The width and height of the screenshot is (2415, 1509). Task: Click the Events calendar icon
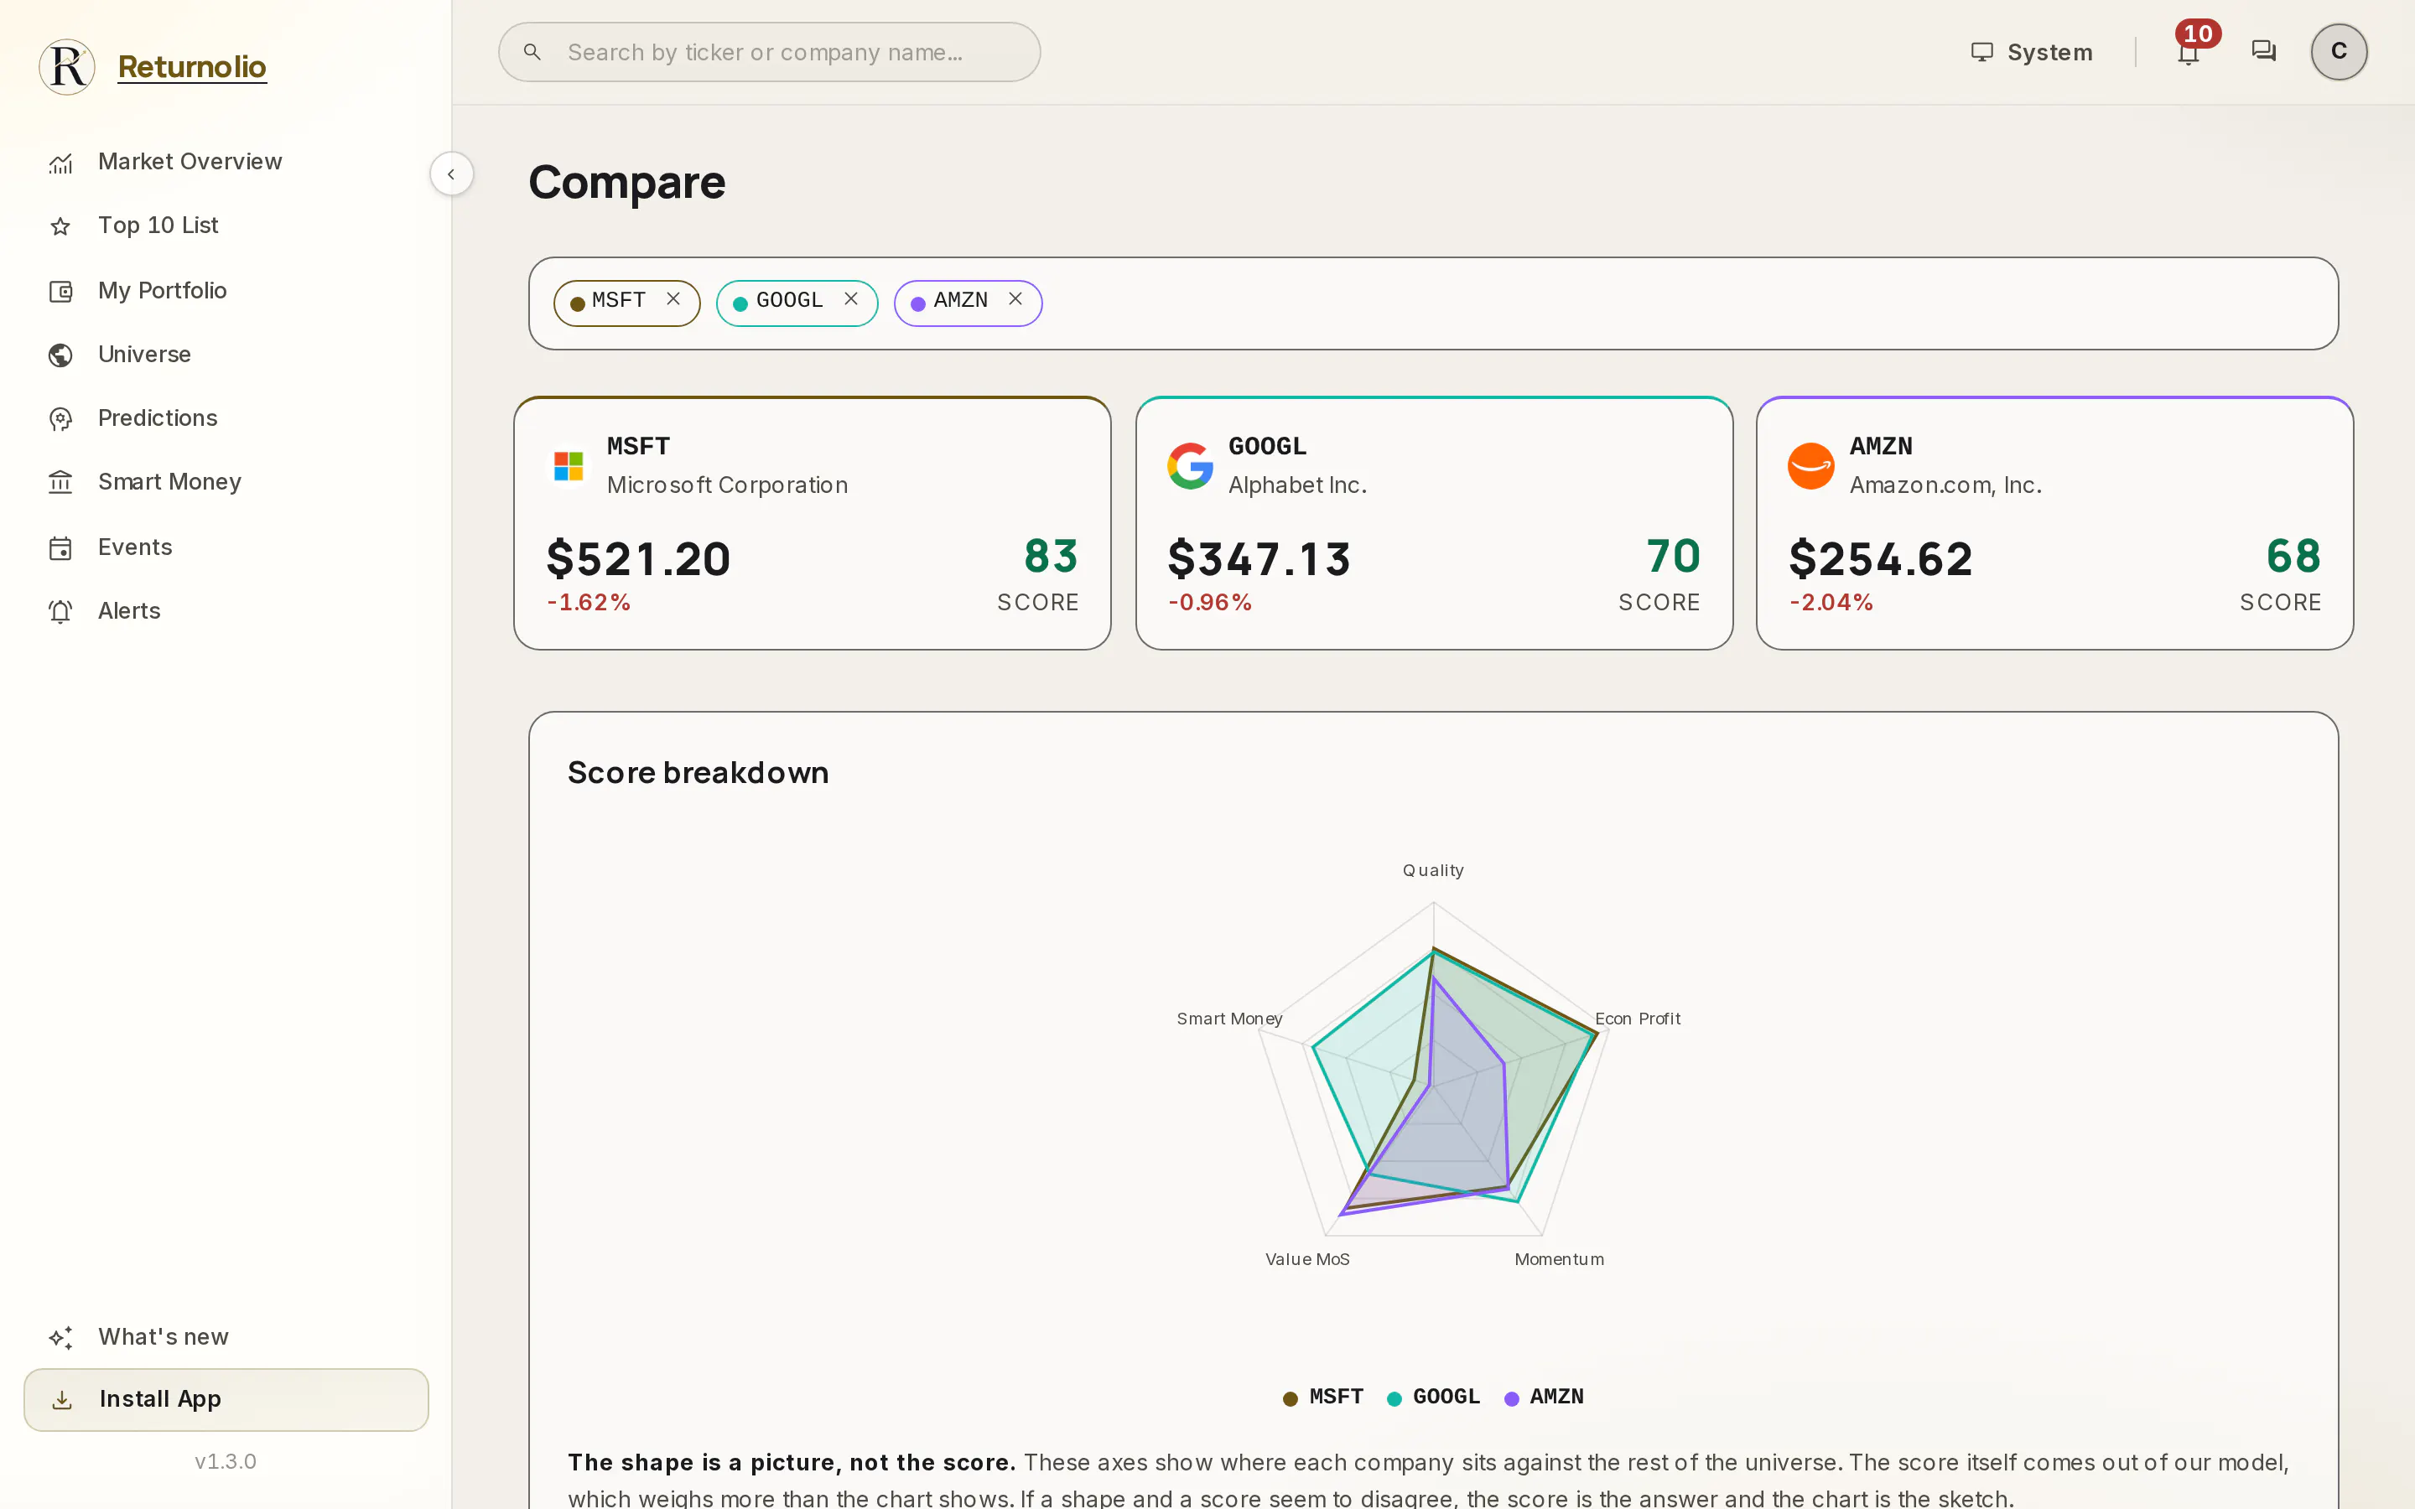[x=61, y=548]
